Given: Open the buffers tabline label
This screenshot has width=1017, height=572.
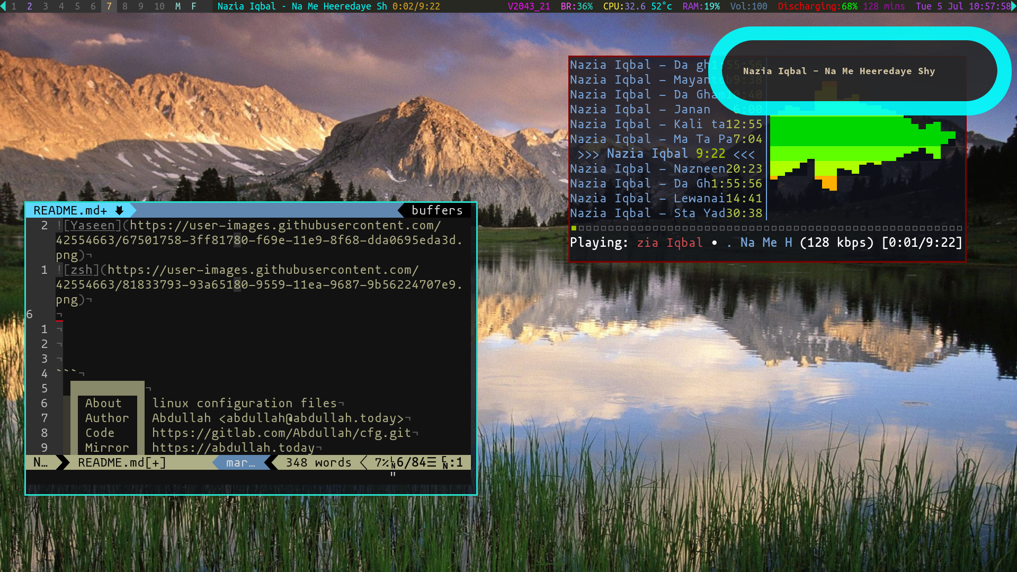Looking at the screenshot, I should (x=437, y=210).
